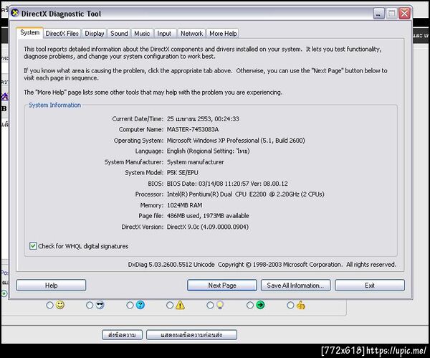
Task: Click the Computer Name value MASTER-7453083A
Action: click(193, 130)
